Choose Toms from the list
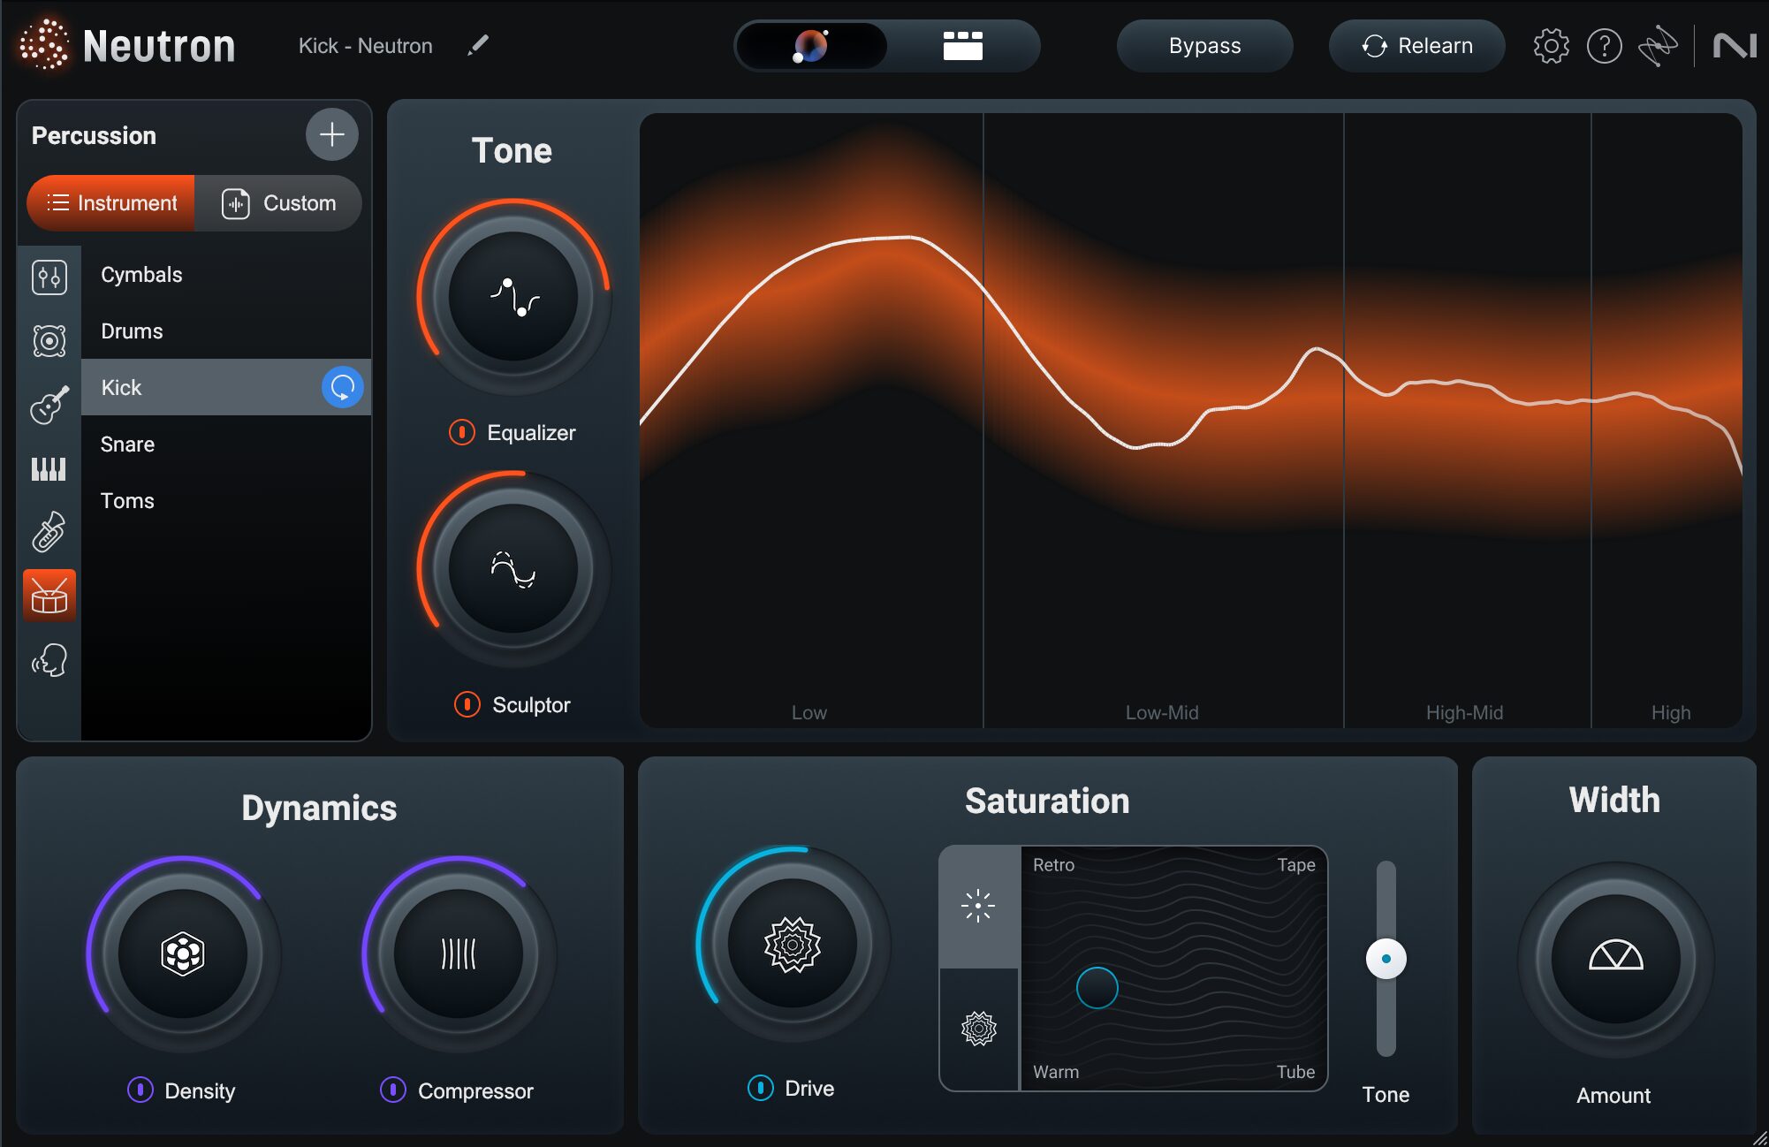The image size is (1769, 1147). (226, 500)
